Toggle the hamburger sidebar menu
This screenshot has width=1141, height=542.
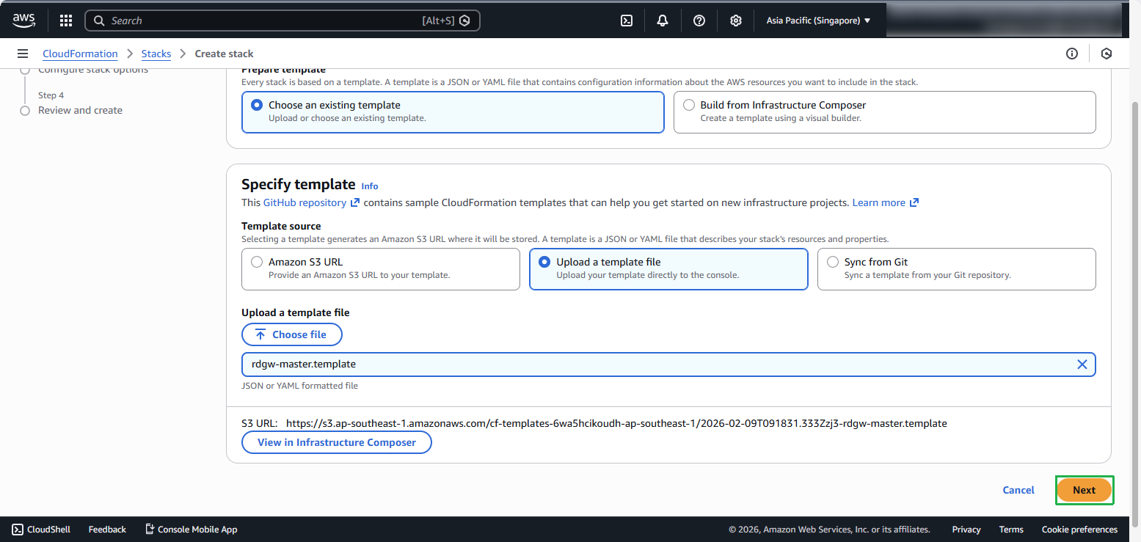pos(23,53)
